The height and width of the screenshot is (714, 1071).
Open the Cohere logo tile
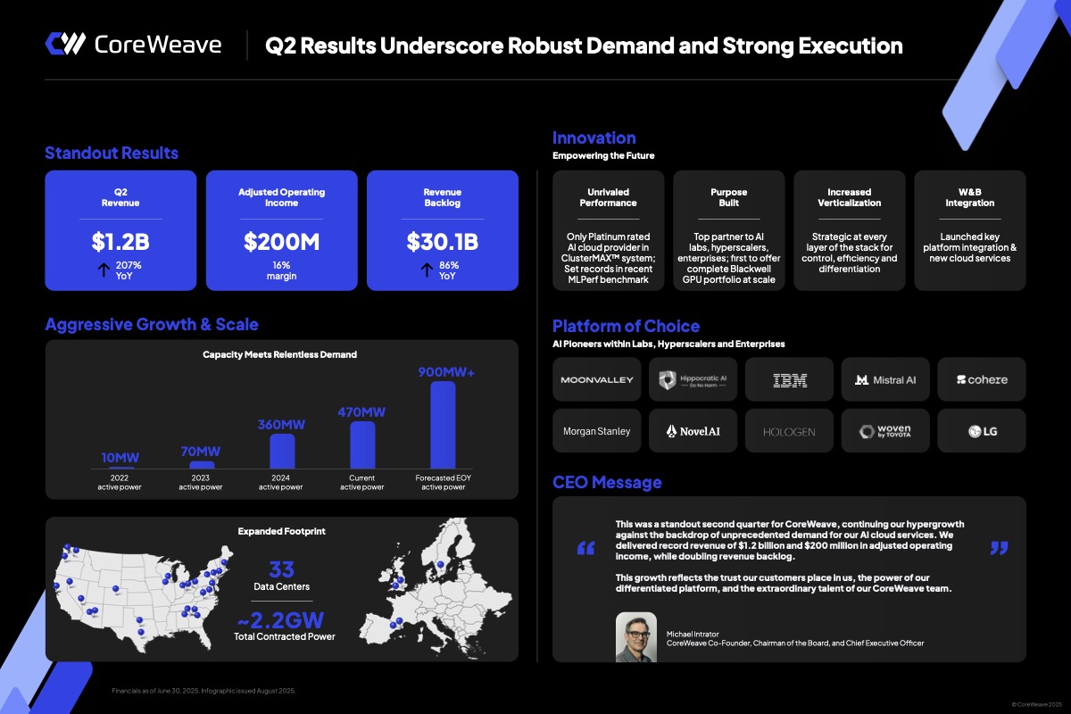pyautogui.click(x=982, y=379)
